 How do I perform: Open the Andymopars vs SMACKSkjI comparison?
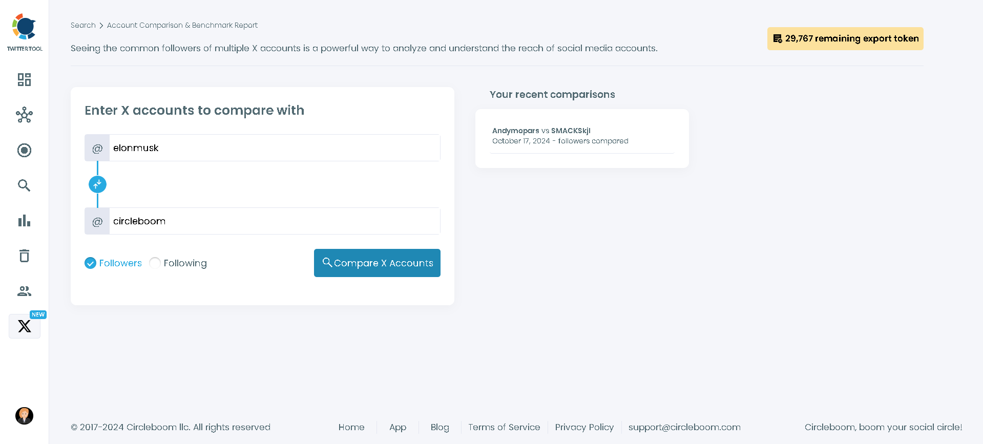point(540,131)
